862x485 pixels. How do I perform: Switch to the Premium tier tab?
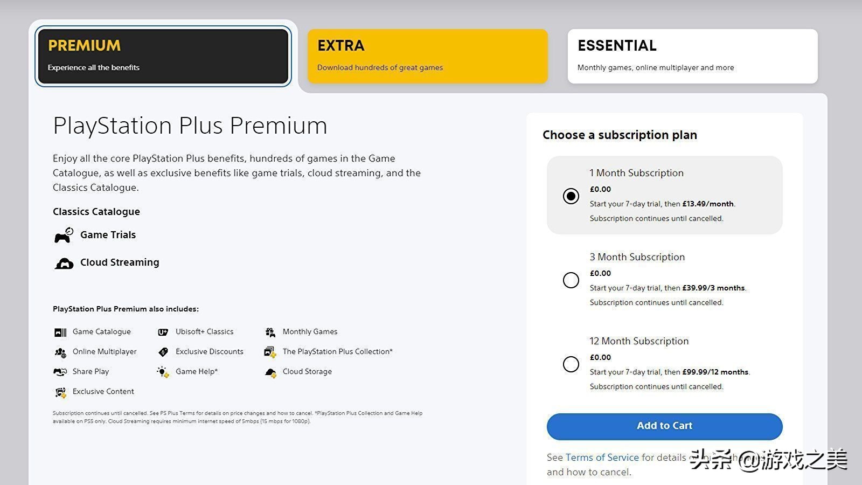pos(163,56)
